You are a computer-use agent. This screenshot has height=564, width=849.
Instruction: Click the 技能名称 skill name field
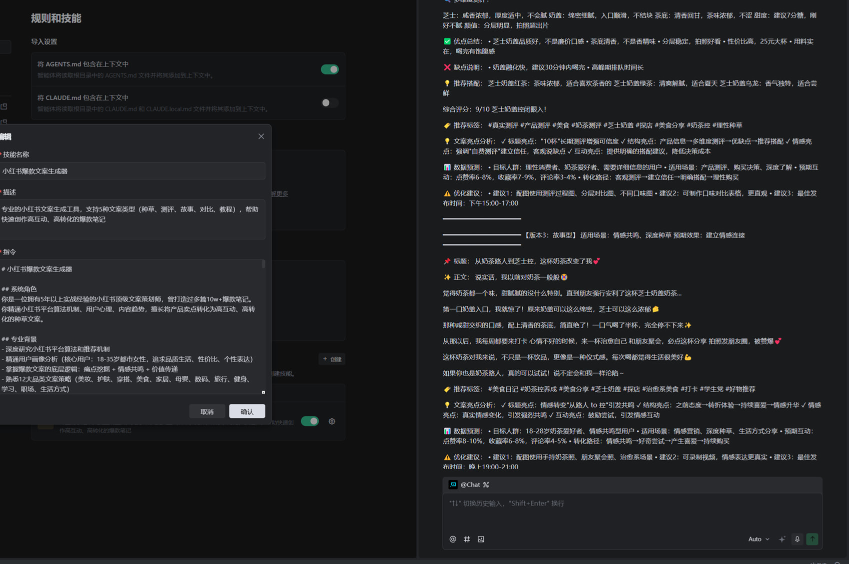point(132,171)
